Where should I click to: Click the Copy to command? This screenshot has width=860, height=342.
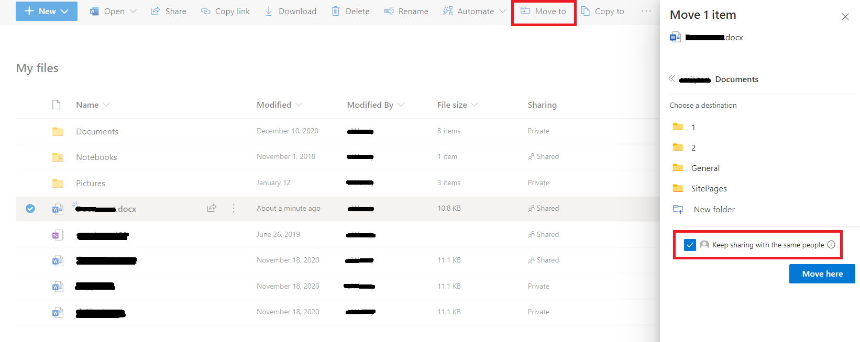click(603, 11)
